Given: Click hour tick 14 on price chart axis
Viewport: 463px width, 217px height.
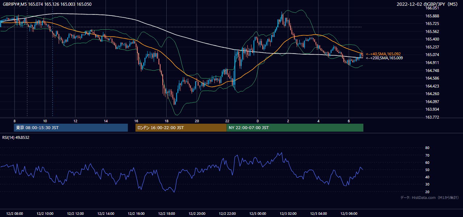Looking at the screenshot, I should pyautogui.click(x=106, y=121).
